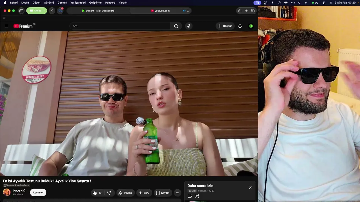This screenshot has height=202, width=360.
Task: Click the screen sharing menu bar icon
Action: pos(257,3)
